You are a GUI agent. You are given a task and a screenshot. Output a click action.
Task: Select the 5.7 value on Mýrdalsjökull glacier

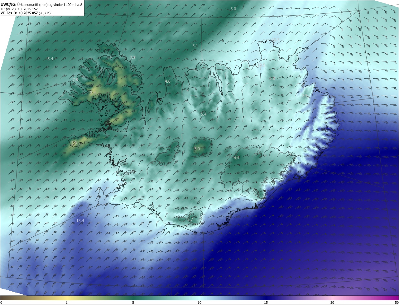190,220
